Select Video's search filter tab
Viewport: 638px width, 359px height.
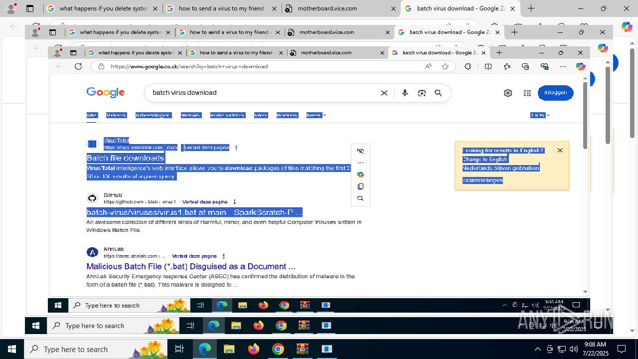tap(116, 115)
